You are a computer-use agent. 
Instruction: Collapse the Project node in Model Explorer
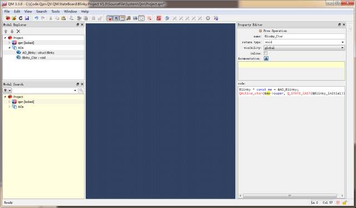(x=5, y=38)
